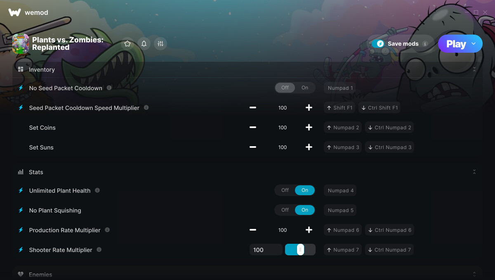This screenshot has width=495, height=280.
Task: Increase Set Coins with plus button
Action: [309, 128]
